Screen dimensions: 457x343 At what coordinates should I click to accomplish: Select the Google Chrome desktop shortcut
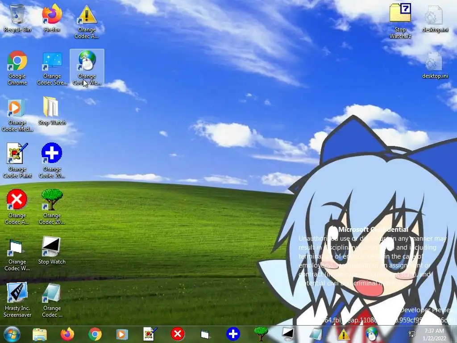(17, 68)
